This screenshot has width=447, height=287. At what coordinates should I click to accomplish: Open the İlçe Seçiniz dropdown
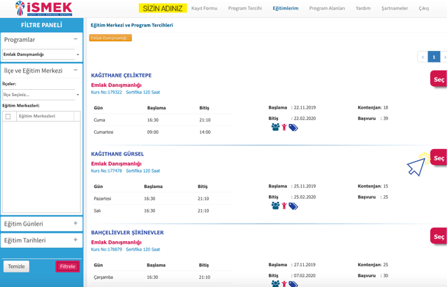[x=41, y=95]
